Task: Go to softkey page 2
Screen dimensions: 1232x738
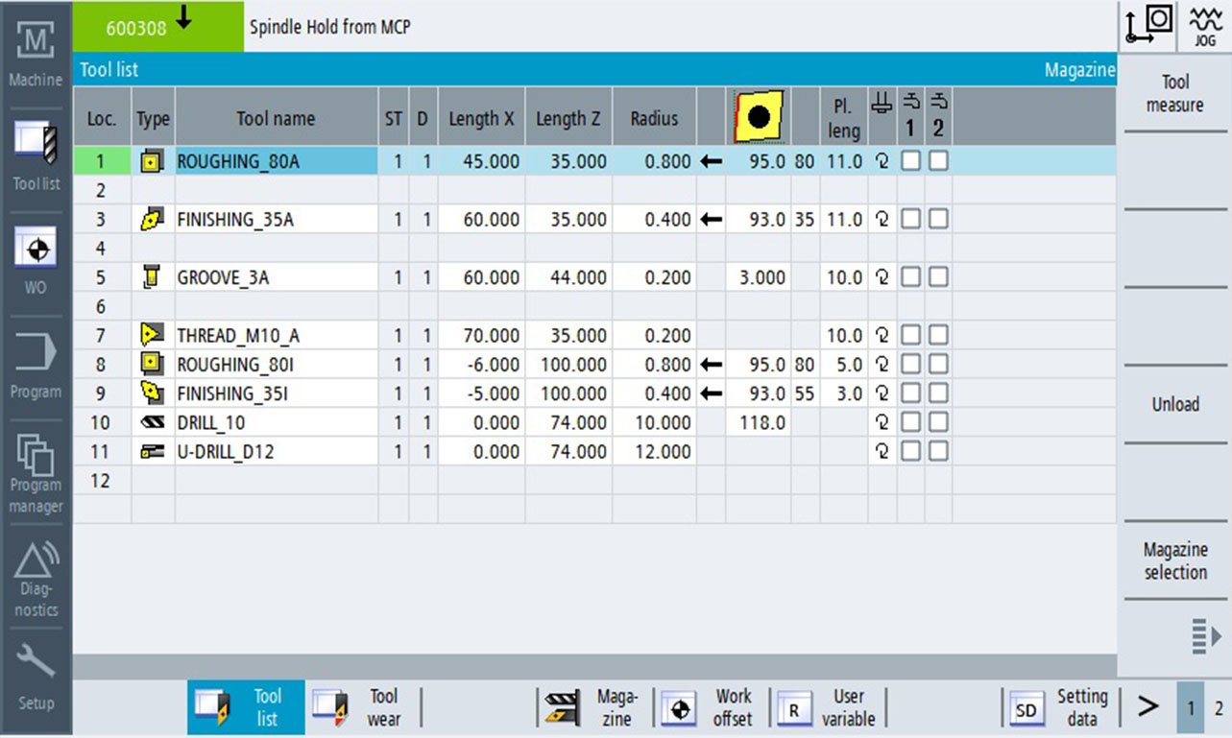Action: [x=1219, y=708]
